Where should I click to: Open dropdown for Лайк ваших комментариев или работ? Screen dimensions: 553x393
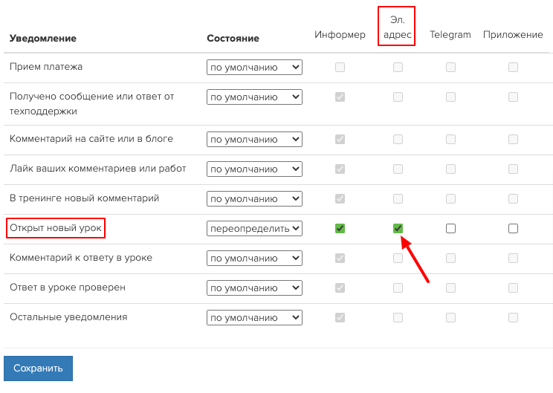click(255, 169)
